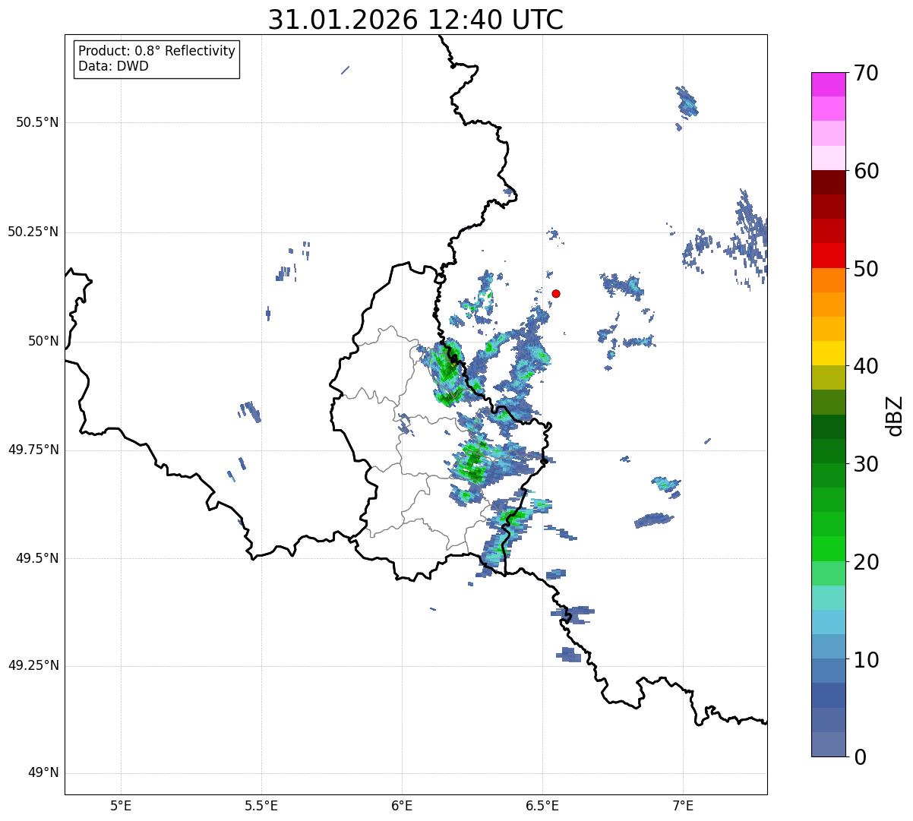Click the 5.5°E longitude tick label
The width and height of the screenshot is (913, 821).
coord(261,805)
